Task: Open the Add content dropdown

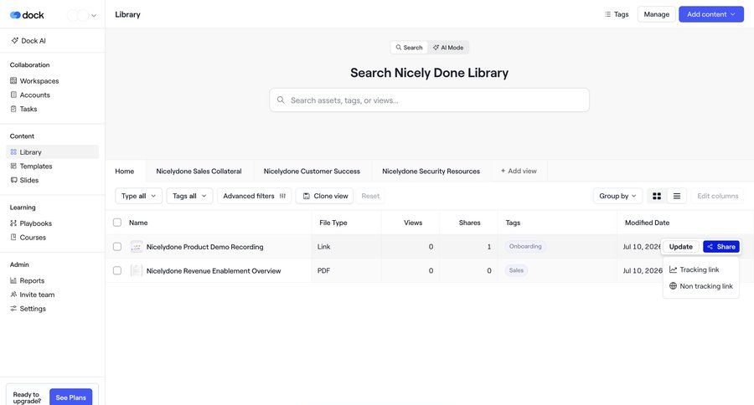Action: (711, 14)
